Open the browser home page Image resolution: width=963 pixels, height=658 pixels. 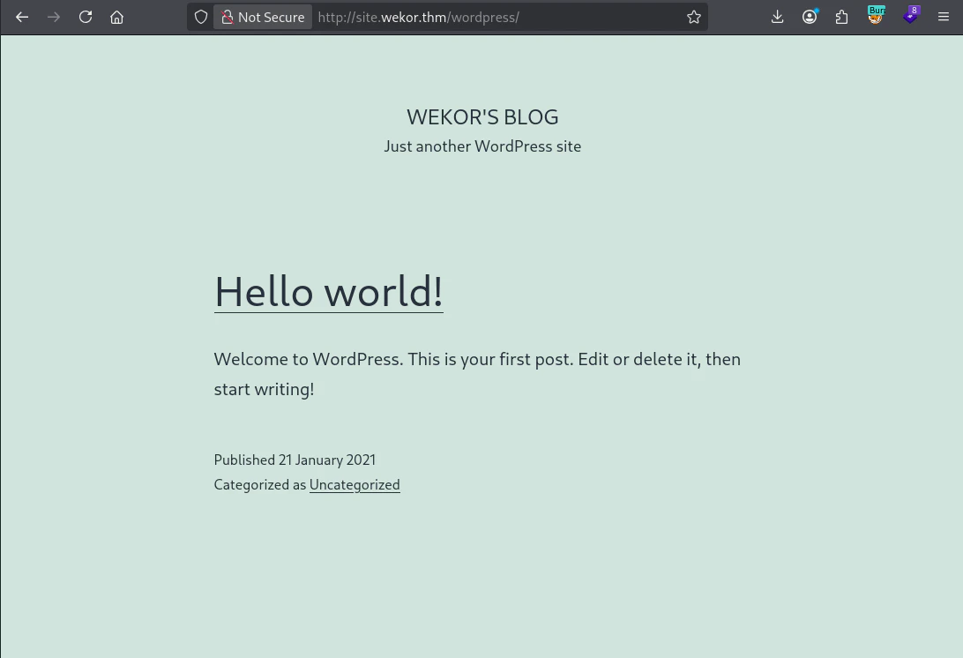[116, 18]
